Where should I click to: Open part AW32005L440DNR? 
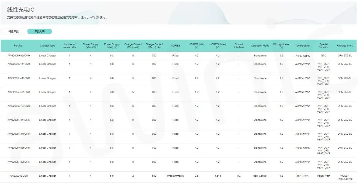point(19,78)
